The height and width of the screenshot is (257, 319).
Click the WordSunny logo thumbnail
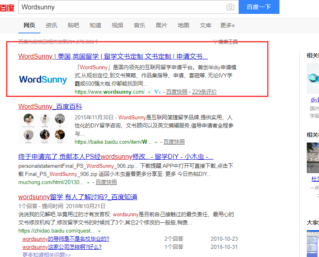[43, 79]
